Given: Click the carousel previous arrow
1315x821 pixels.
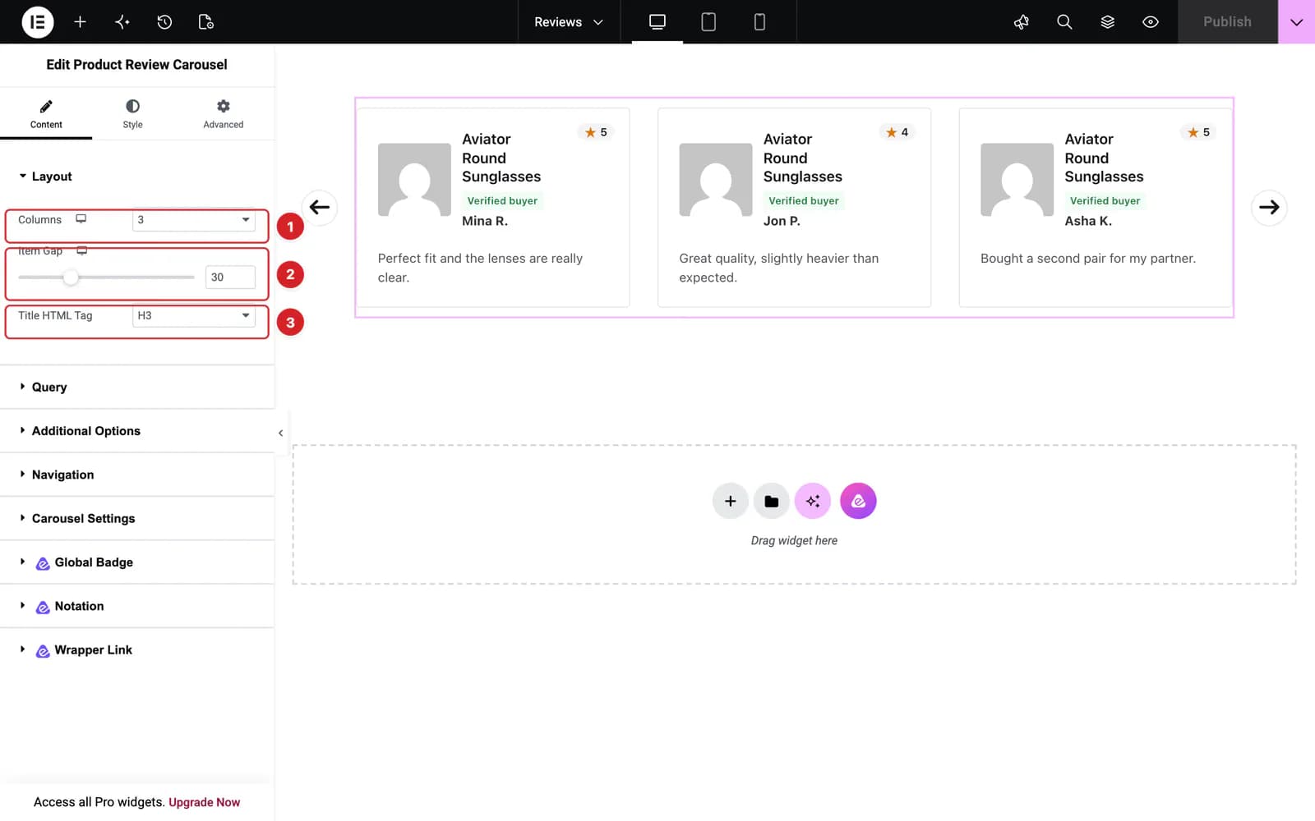Looking at the screenshot, I should [x=320, y=208].
